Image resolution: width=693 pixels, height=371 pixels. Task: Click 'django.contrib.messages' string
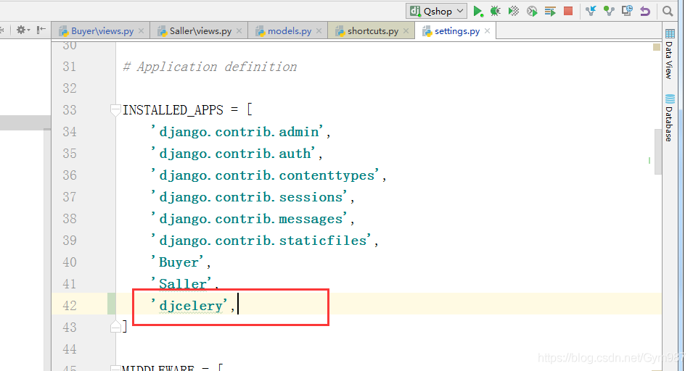pos(250,218)
